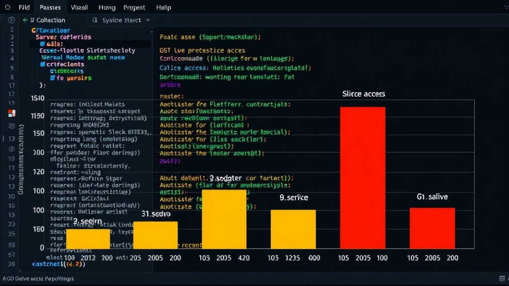This screenshot has width=509, height=286.
Task: Click the Calice access: code line
Action: click(x=235, y=68)
